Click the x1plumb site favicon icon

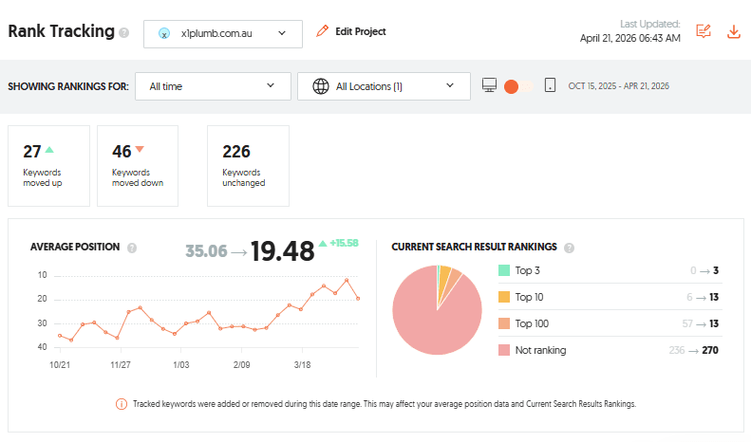click(164, 33)
